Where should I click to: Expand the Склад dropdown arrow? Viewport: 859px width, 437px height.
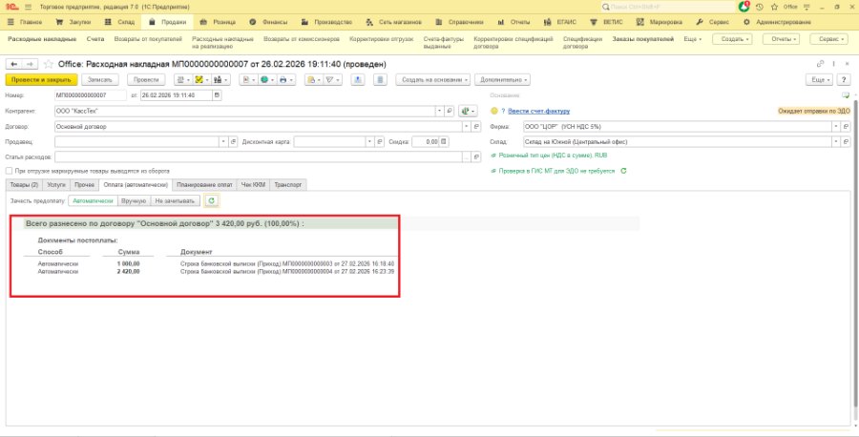tap(836, 142)
